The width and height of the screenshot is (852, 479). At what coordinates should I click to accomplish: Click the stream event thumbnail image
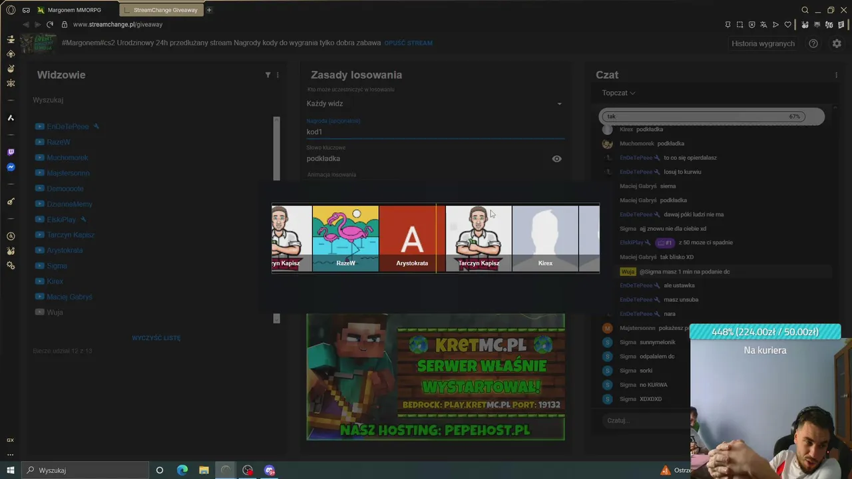(37, 43)
